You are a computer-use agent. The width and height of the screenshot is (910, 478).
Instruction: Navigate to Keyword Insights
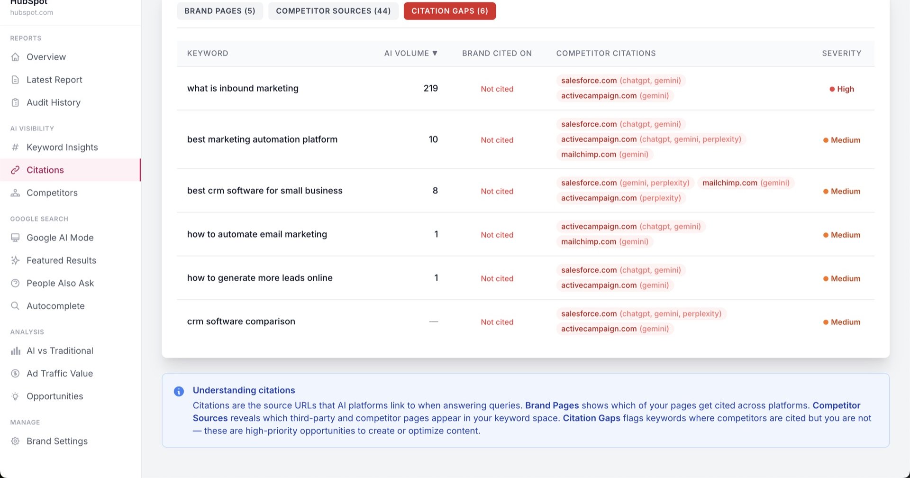coord(70,147)
